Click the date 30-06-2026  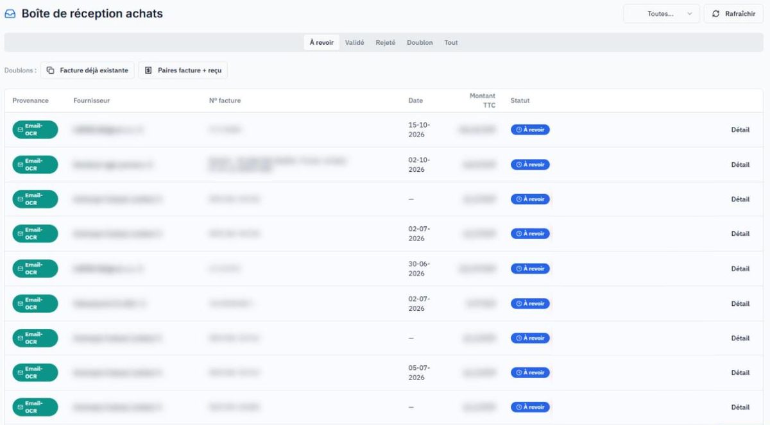[419, 269]
